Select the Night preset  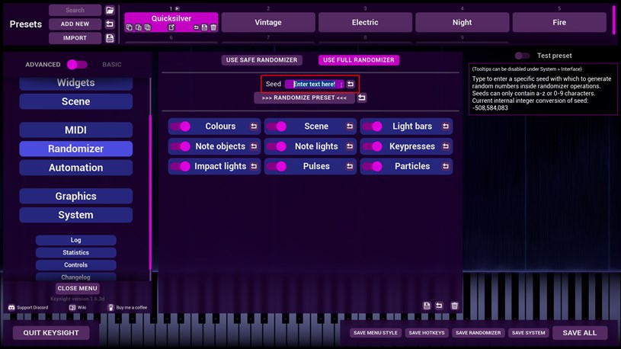tap(463, 22)
